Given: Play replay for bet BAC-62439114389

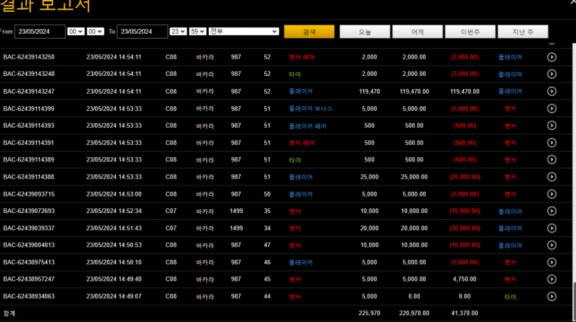Looking at the screenshot, I should (x=551, y=159).
